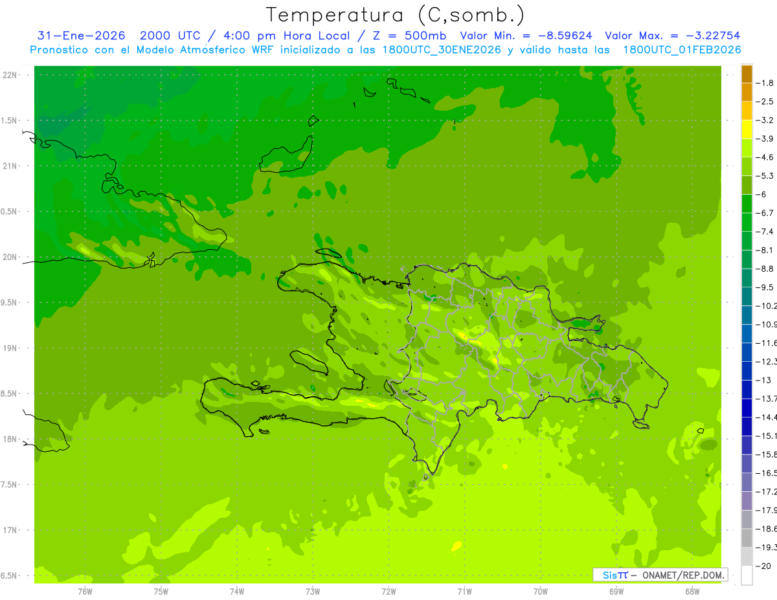Click the "22N" latitude label
This screenshot has width=777, height=600.
[x=10, y=74]
